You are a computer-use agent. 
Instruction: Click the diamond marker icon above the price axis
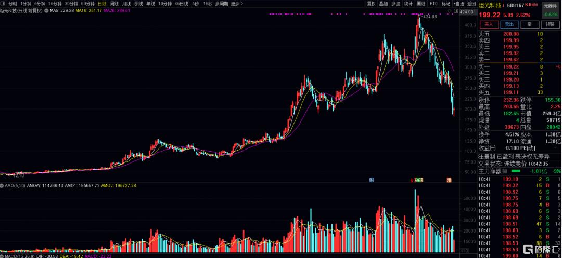(450, 11)
